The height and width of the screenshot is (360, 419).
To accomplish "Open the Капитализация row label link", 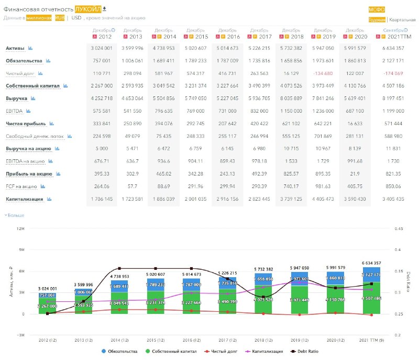I will click(x=24, y=199).
